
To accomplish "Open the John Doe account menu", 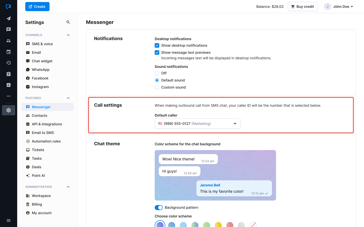I will (x=339, y=7).
